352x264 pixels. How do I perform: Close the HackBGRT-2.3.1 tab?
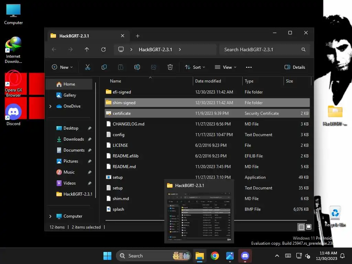(123, 36)
